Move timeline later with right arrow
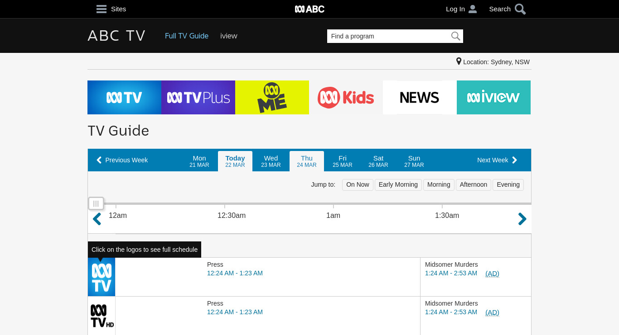The image size is (619, 335). [522, 219]
